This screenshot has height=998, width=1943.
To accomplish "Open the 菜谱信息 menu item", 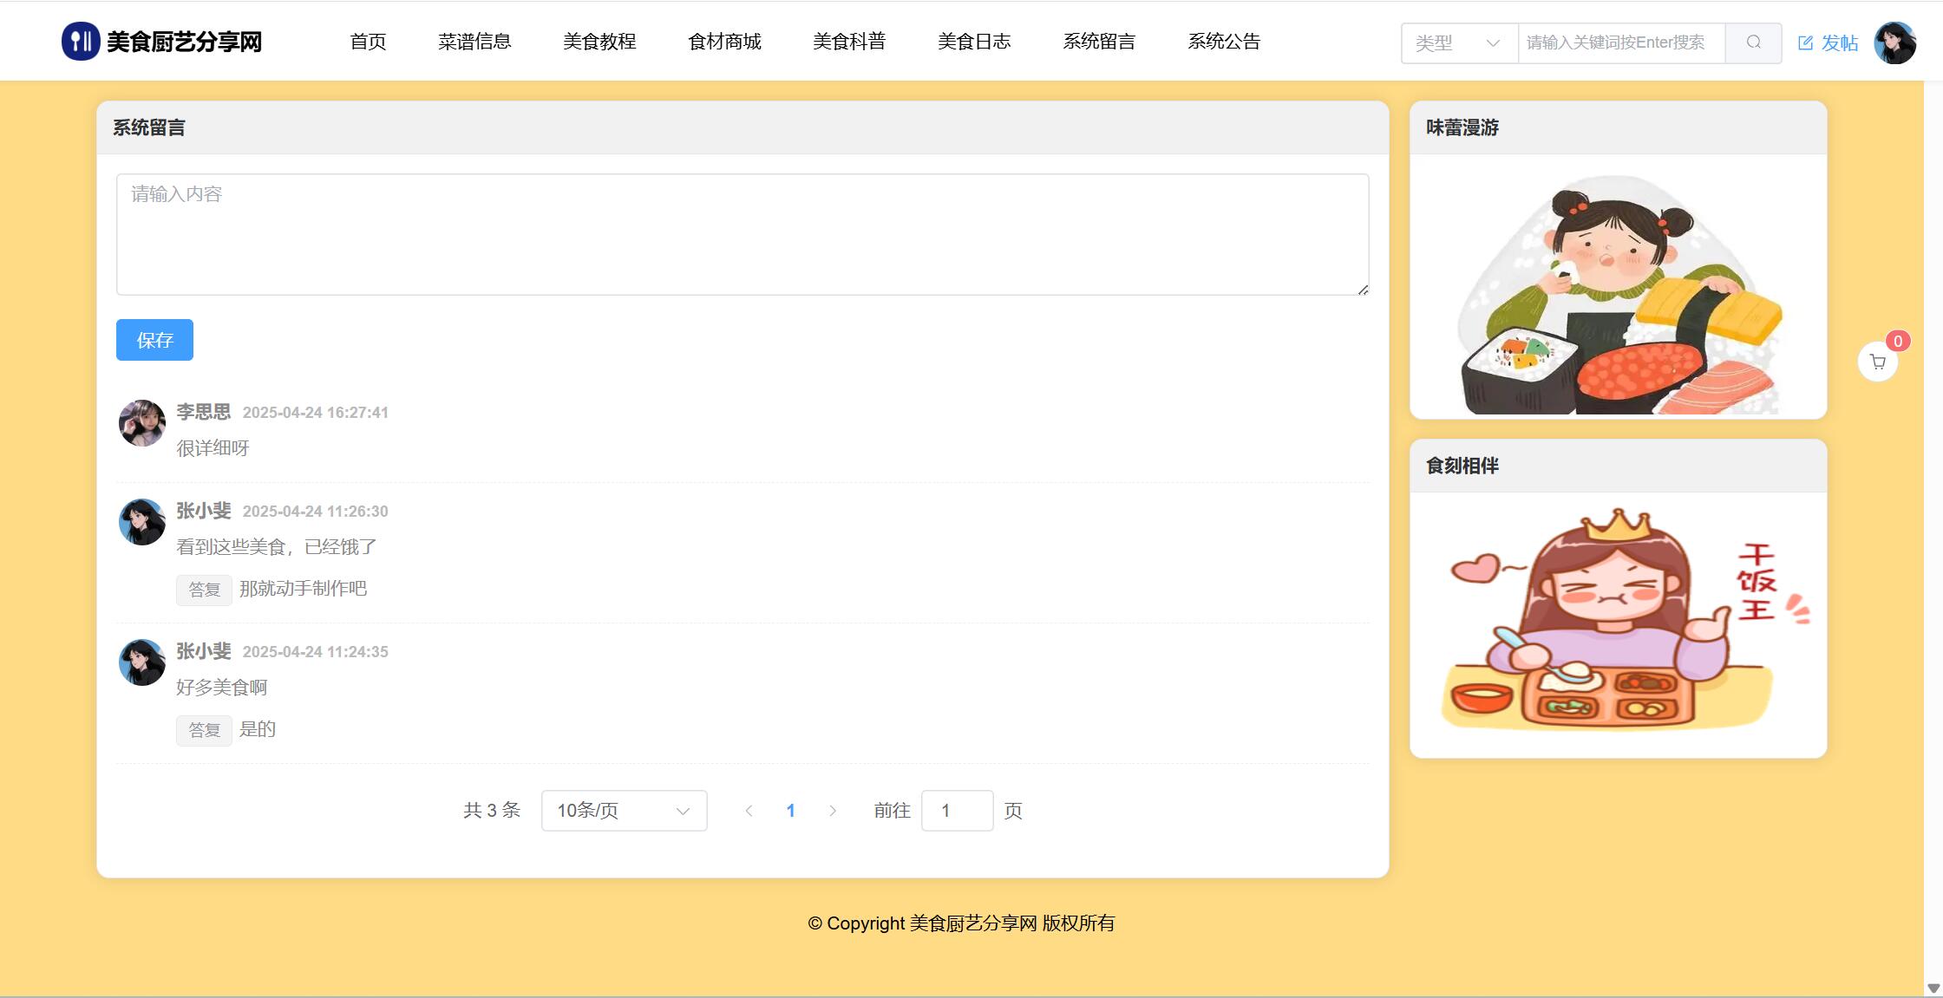I will coord(474,41).
